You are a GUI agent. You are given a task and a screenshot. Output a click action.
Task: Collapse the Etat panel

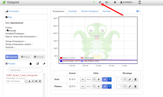(x=10, y=17)
